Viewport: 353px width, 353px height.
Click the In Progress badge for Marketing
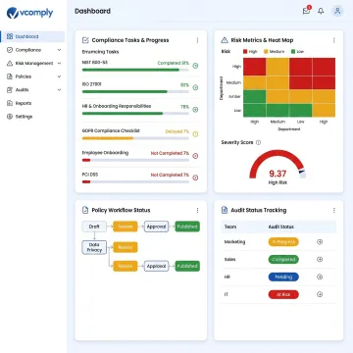[x=283, y=242]
